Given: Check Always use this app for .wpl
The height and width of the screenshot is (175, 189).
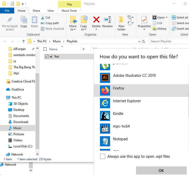Looking at the screenshot, I should 102,156.
